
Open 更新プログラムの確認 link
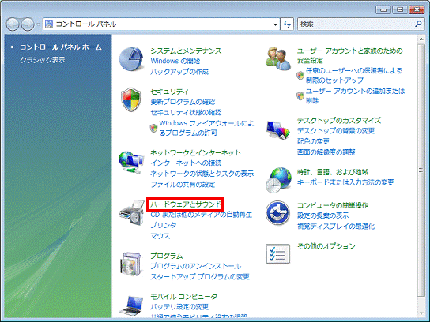click(x=183, y=102)
